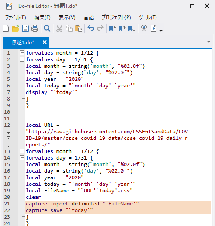This screenshot has width=215, height=226.
Task: Save the do-file with floppy disk icon
Action: 25,28
